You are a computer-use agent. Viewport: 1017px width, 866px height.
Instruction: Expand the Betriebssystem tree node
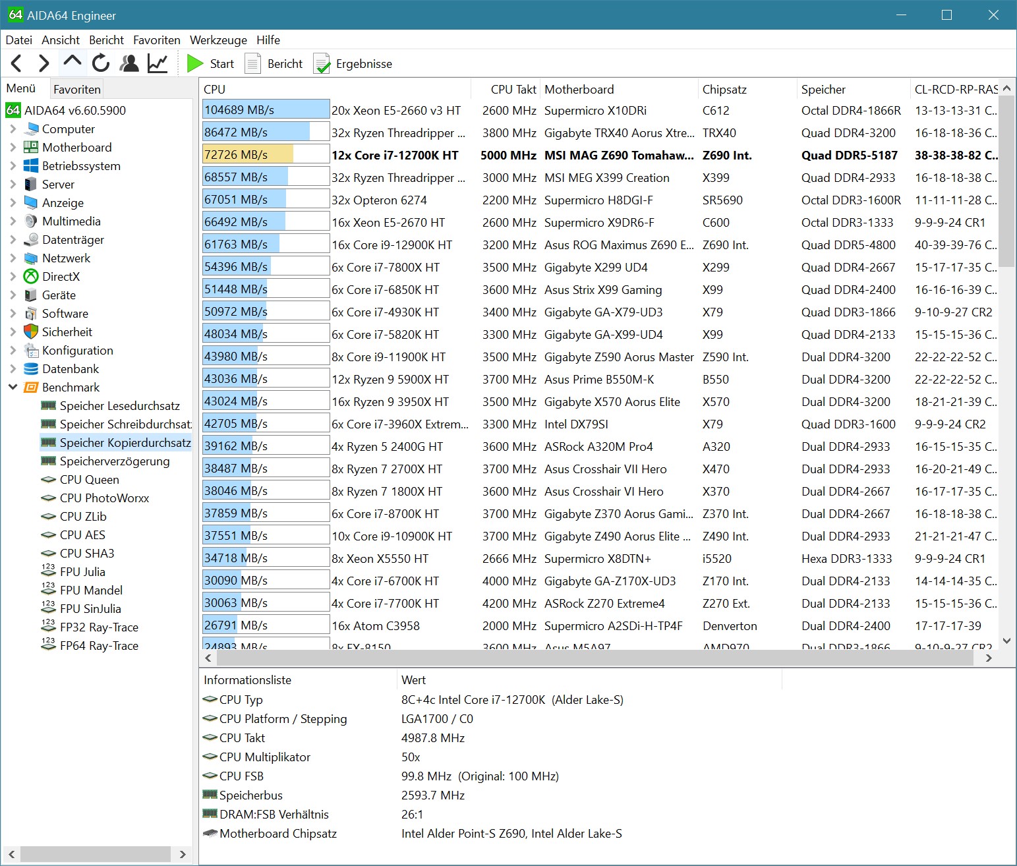click(x=13, y=166)
